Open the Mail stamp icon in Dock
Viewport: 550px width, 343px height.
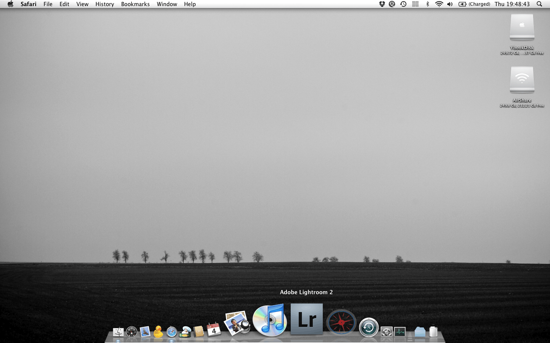(x=145, y=332)
